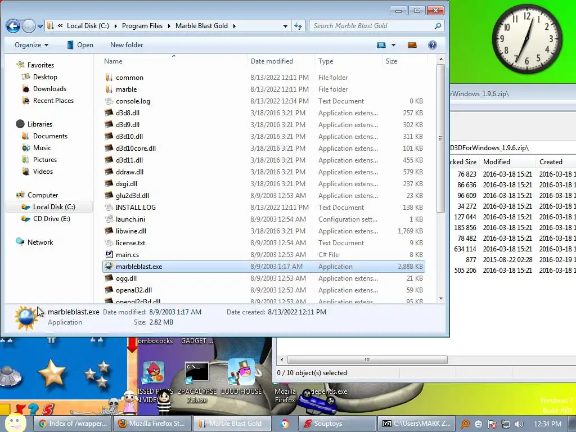The height and width of the screenshot is (432, 576).
Task: Select the launch.ini file icon
Action: (x=109, y=219)
